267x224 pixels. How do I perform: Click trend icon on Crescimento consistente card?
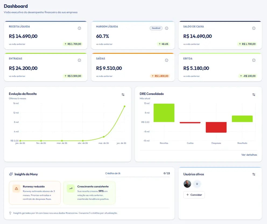(71, 189)
